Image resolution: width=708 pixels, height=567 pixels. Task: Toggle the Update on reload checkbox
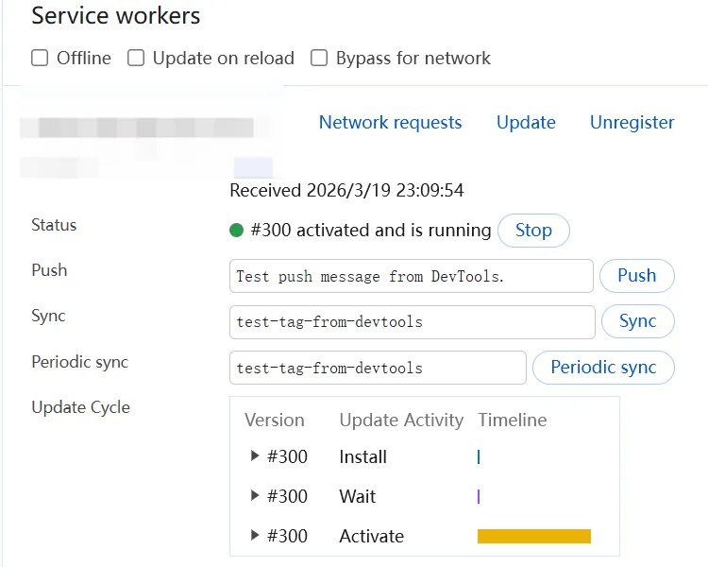[136, 59]
